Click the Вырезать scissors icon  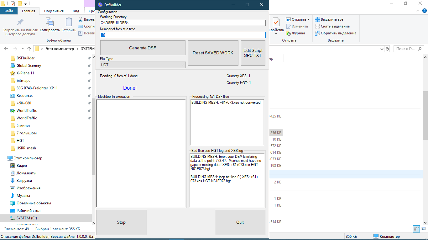click(81, 19)
